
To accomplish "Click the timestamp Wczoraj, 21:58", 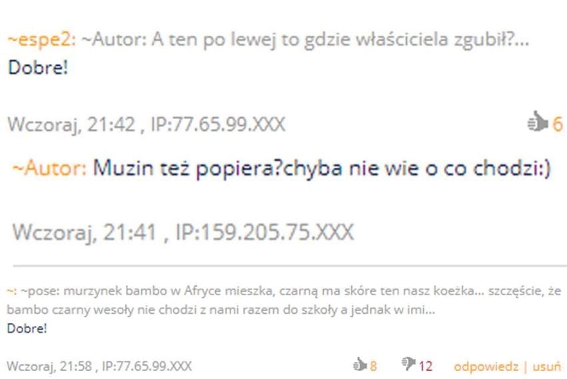I will pyautogui.click(x=49, y=366).
